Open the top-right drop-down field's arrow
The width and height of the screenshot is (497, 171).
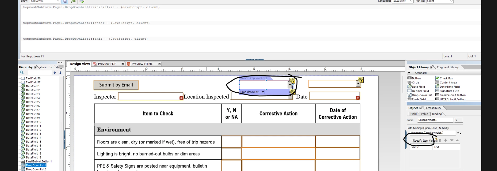point(358,84)
